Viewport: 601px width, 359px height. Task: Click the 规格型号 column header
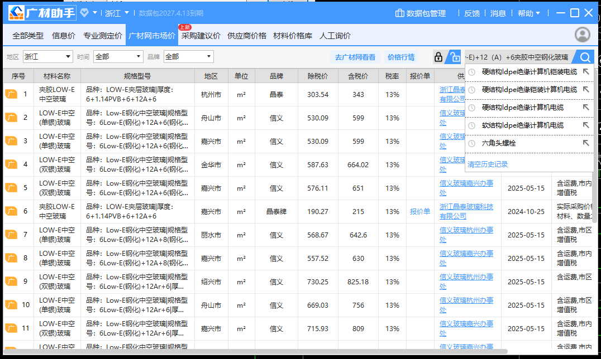point(137,76)
